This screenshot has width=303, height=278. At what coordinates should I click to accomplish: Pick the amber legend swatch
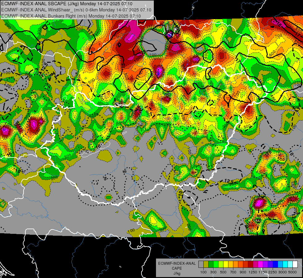point(231,264)
